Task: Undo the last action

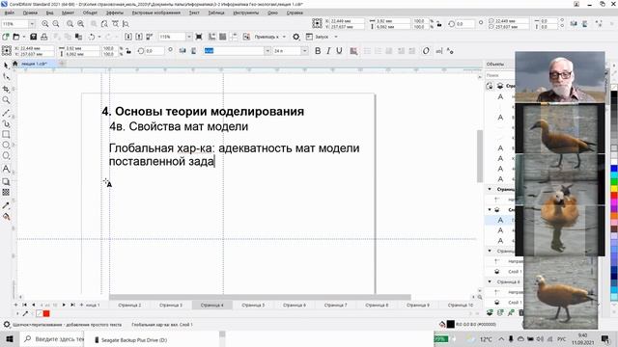Action: [92, 37]
